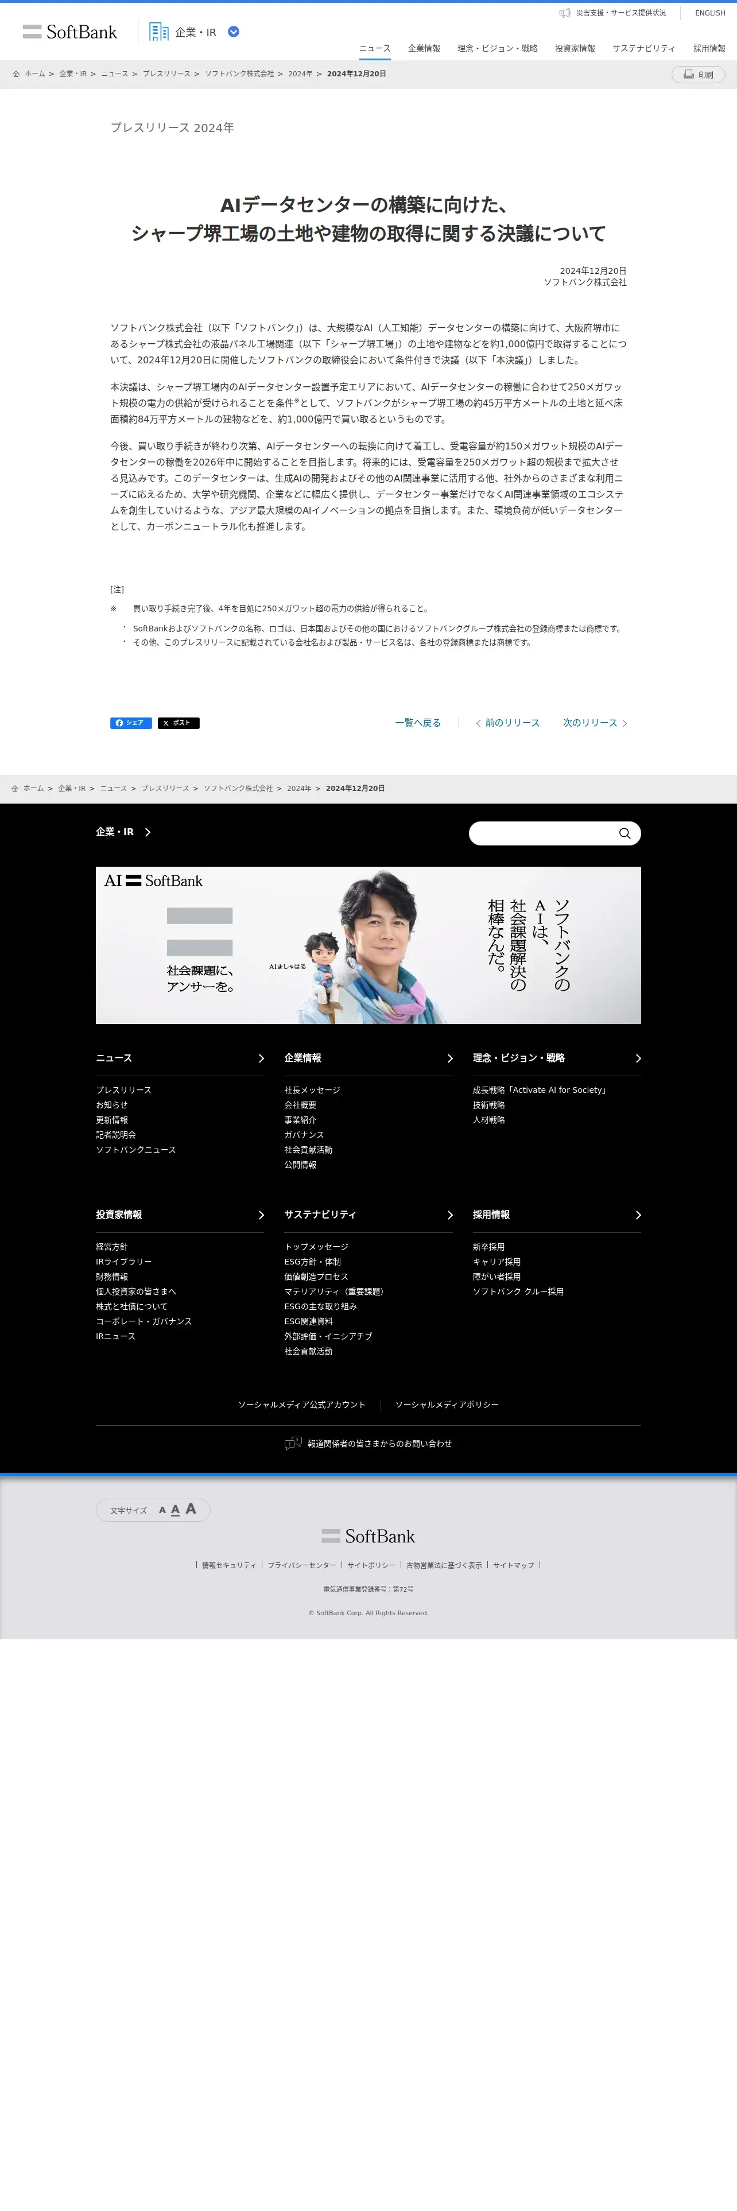The width and height of the screenshot is (737, 2211).
Task: Open the 社長メッセージ footer link
Action: click(312, 1090)
